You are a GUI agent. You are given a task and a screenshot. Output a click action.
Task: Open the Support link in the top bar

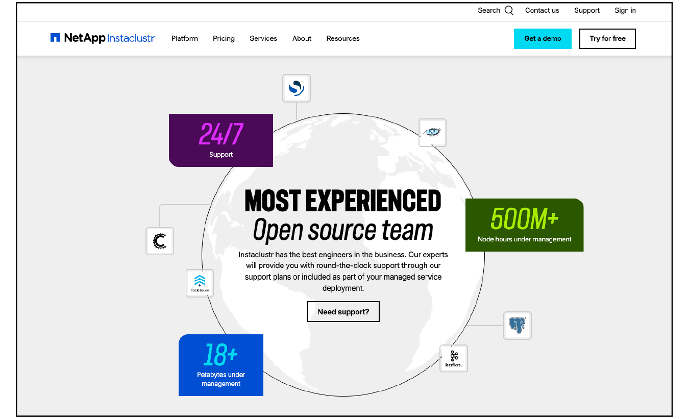[586, 10]
